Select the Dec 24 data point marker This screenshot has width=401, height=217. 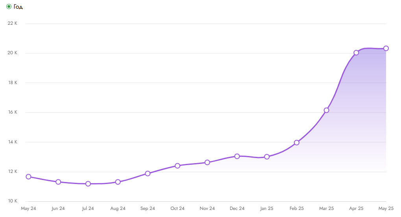[237, 156]
